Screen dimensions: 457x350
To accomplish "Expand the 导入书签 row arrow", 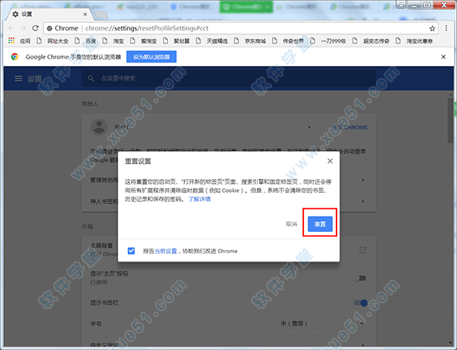I will click(363, 201).
